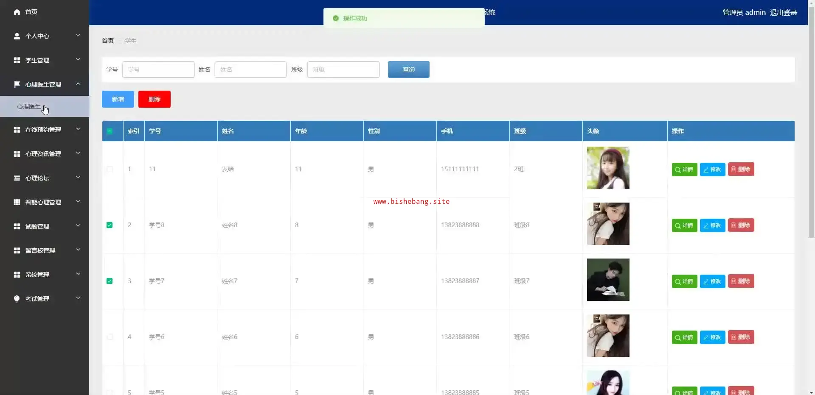
Task: Open the 试题管理 menu item
Action: tap(37, 226)
